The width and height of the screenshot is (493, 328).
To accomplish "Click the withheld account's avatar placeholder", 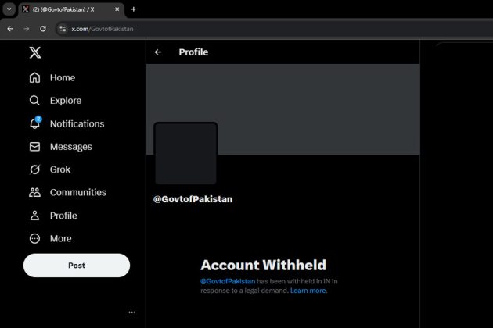I will click(x=185, y=153).
